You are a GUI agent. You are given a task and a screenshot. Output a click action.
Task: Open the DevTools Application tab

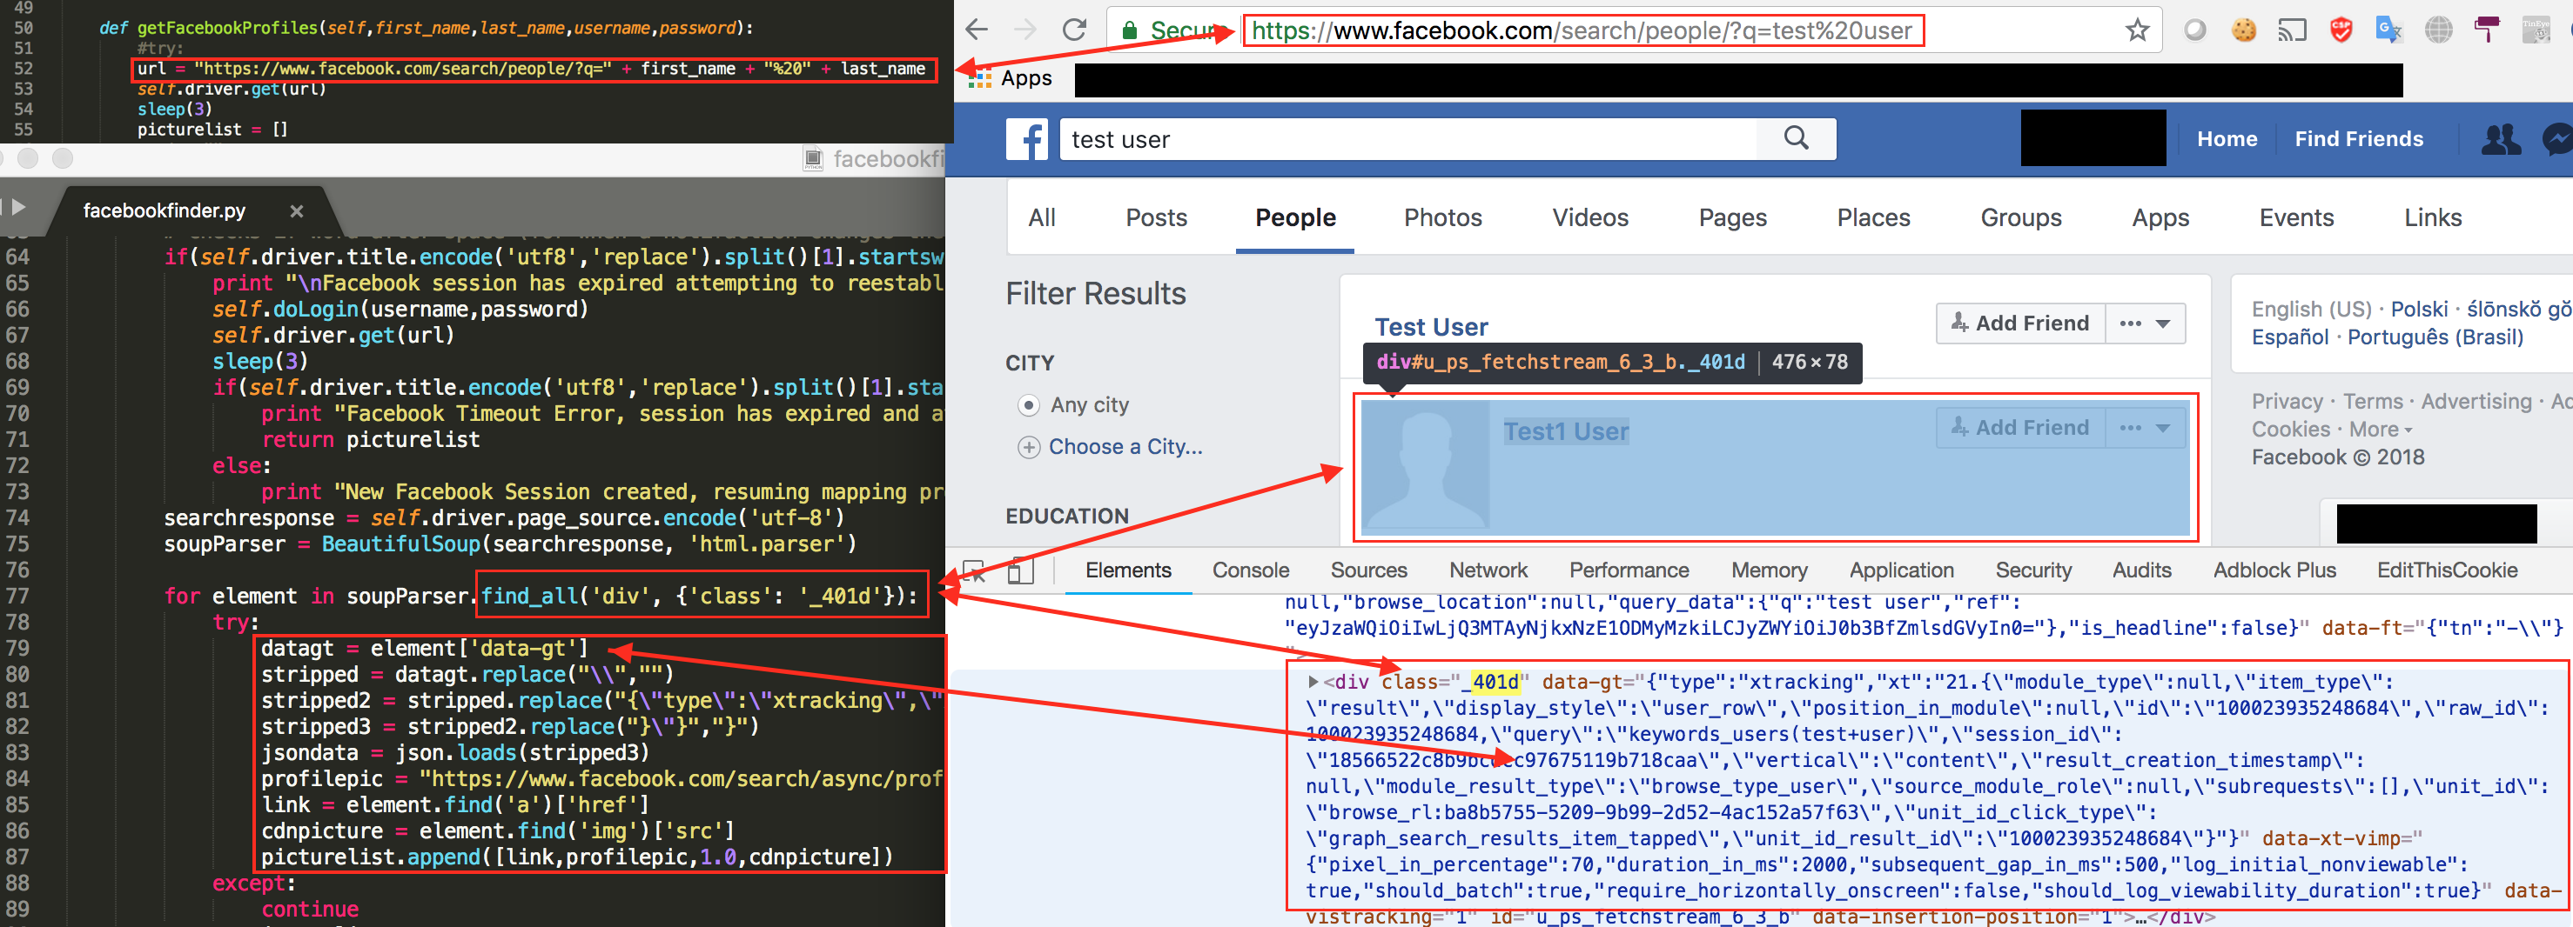click(1902, 570)
